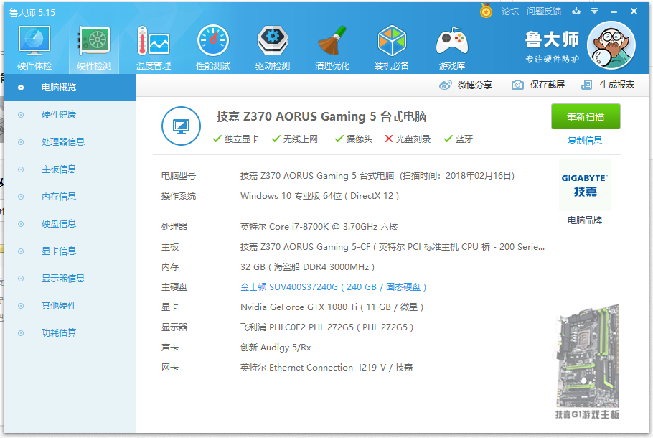This screenshot has width=653, height=438.
Task: Minimize the 鲁大师 window
Action: click(614, 11)
